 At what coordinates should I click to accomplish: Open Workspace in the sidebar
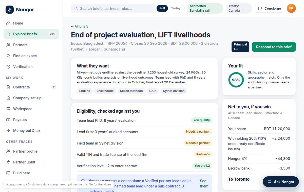[x=31, y=109]
